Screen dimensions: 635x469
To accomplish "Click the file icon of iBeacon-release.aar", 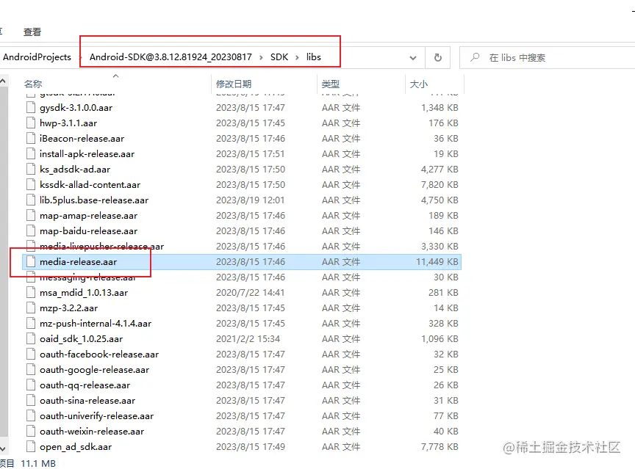I will [x=31, y=138].
